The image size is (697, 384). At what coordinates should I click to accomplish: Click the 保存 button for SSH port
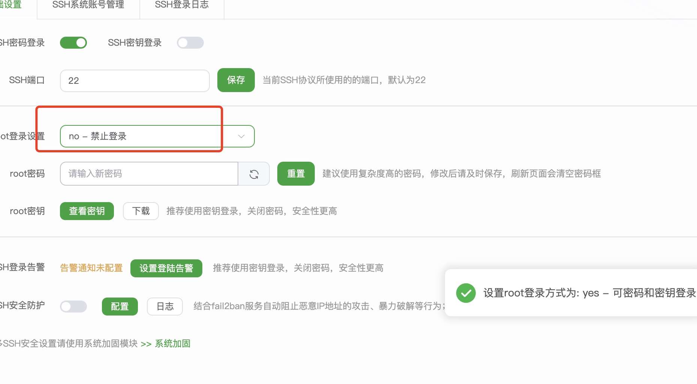tap(236, 80)
